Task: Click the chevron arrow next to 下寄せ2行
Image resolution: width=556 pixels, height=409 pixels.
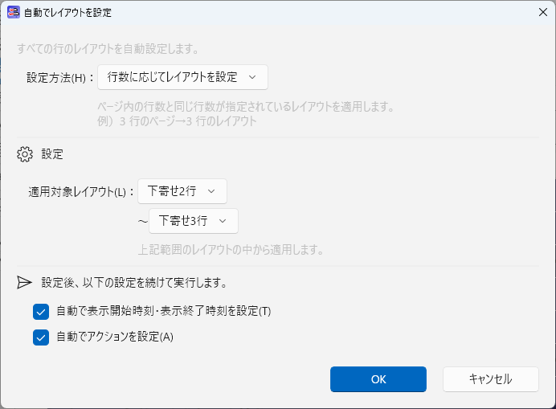Action: (x=211, y=191)
